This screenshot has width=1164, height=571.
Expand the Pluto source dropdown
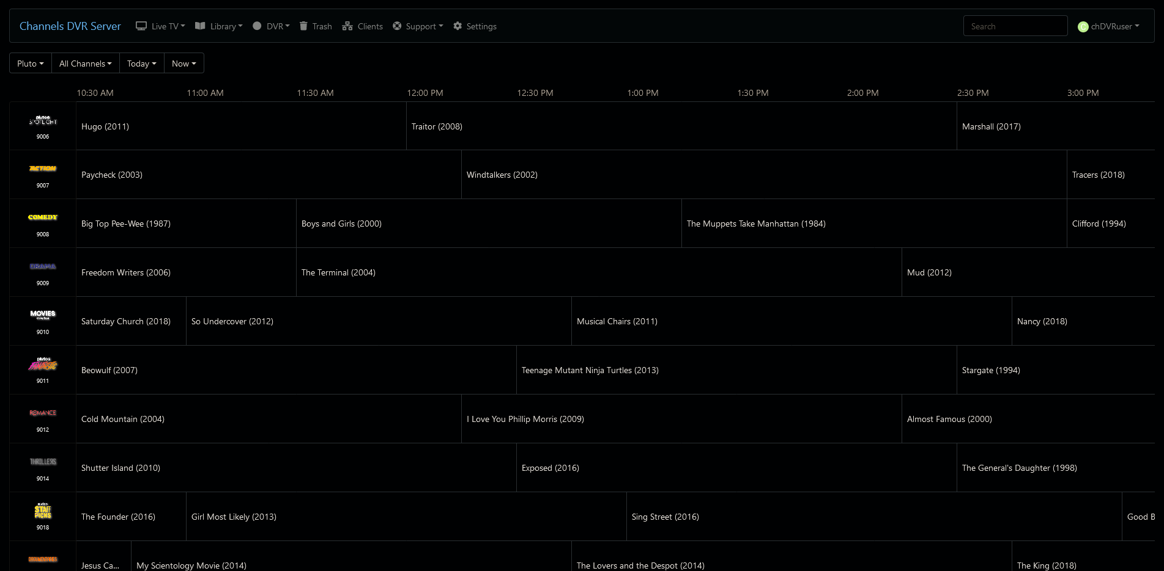30,64
